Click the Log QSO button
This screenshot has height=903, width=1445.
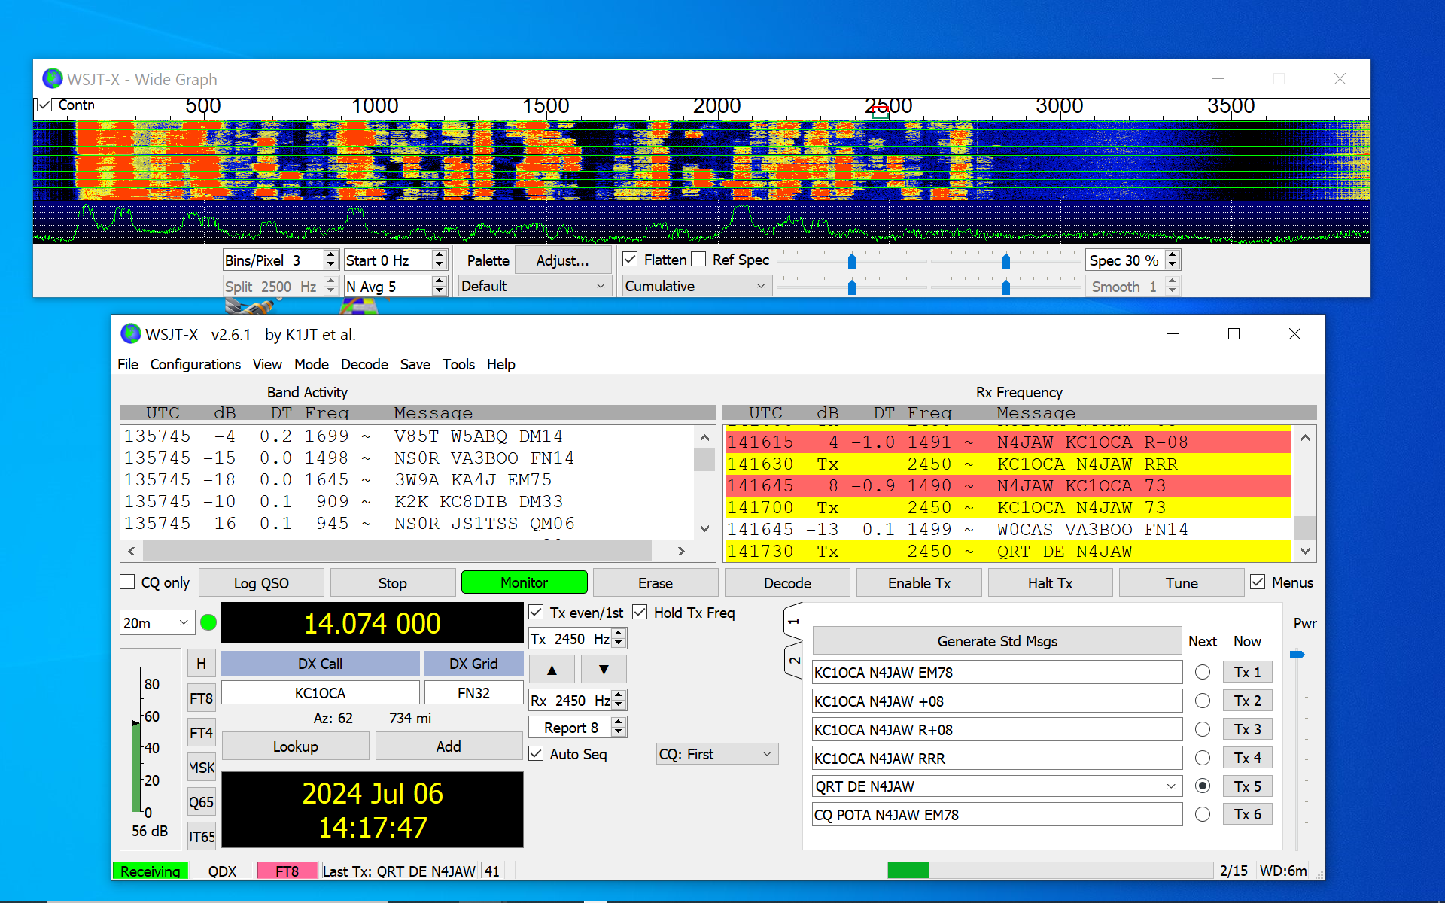(x=261, y=583)
